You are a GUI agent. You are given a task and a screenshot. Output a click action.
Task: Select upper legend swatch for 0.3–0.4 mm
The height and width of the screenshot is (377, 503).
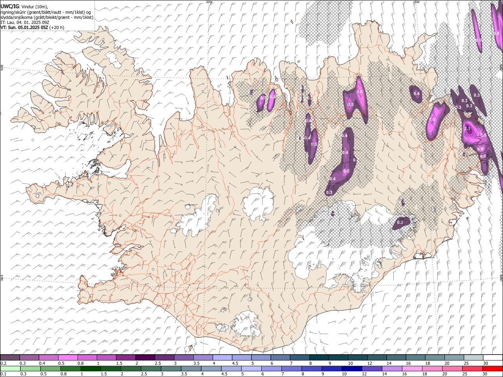[x=29, y=357]
